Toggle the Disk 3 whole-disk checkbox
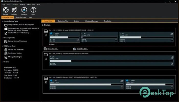Screen dimensions: 179x102 pos(46,82)
